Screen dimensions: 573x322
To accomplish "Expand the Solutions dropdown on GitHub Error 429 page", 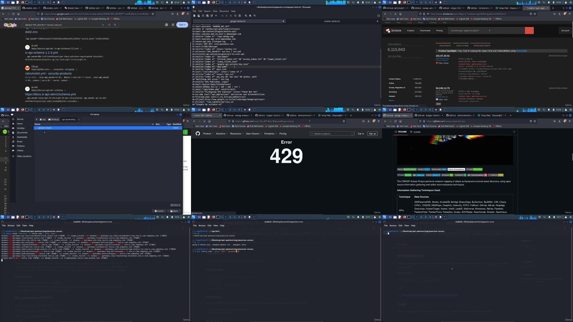I will click(x=222, y=134).
